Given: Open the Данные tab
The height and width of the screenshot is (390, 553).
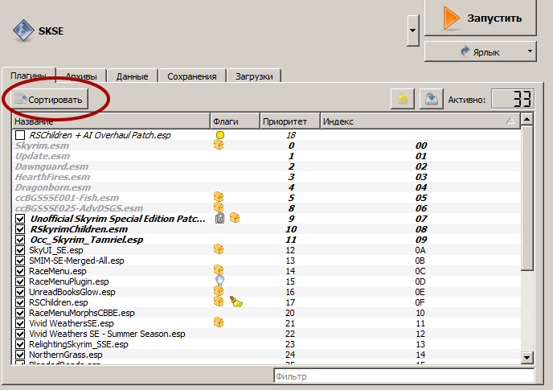Looking at the screenshot, I should click(x=133, y=76).
